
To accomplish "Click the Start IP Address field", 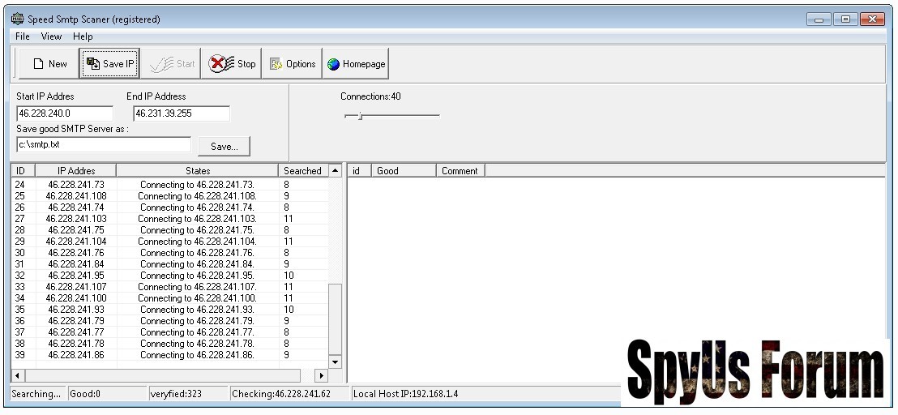I will pyautogui.click(x=65, y=113).
